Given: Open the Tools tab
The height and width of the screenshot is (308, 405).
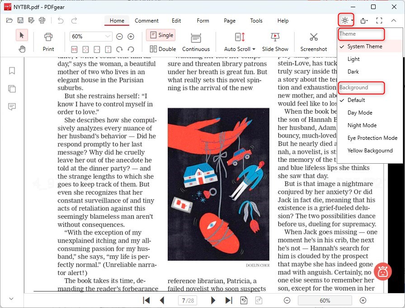Looking at the screenshot, I should (x=256, y=21).
